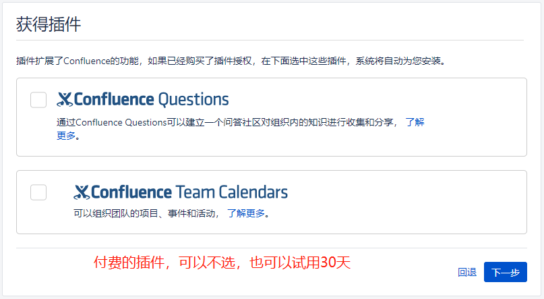Enable the Confluence Questions plugin checkbox
This screenshot has width=544, height=299.
pos(38,100)
